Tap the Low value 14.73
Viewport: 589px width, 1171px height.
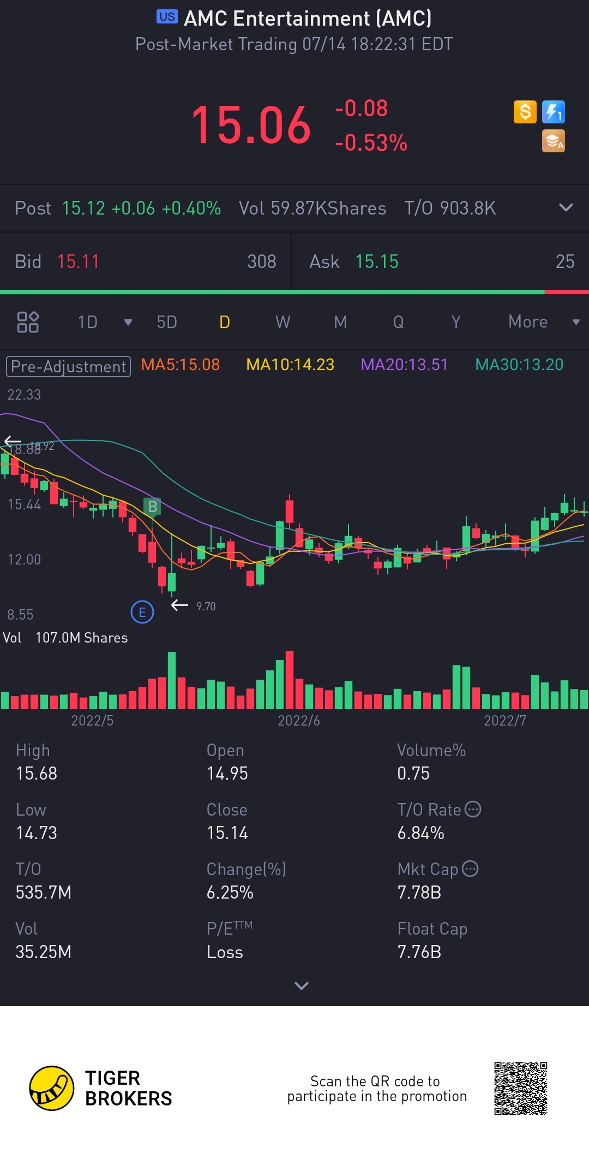pos(37,833)
